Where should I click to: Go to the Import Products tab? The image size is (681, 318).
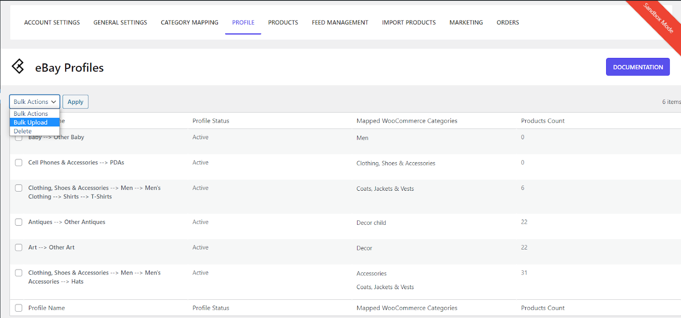[409, 23]
